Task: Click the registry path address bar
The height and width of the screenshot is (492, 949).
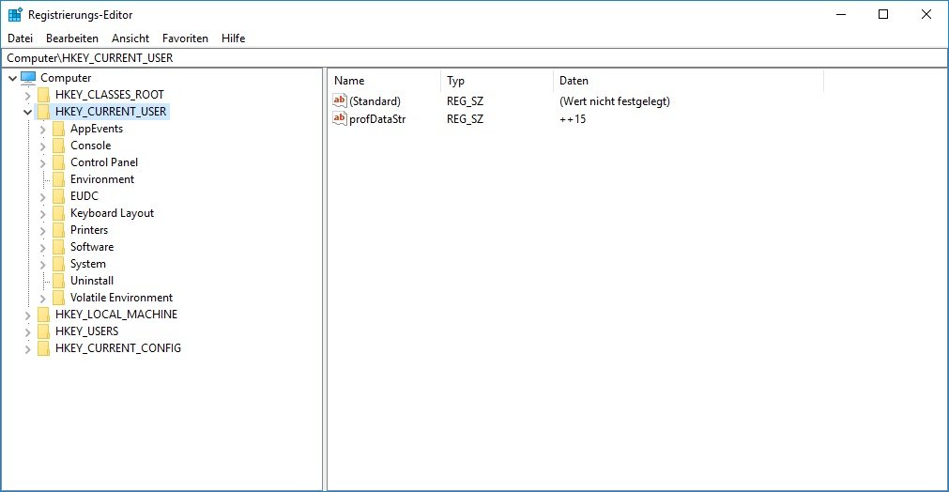Action: pos(475,58)
